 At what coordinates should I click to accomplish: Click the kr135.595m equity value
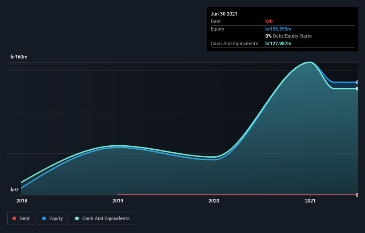click(x=278, y=29)
